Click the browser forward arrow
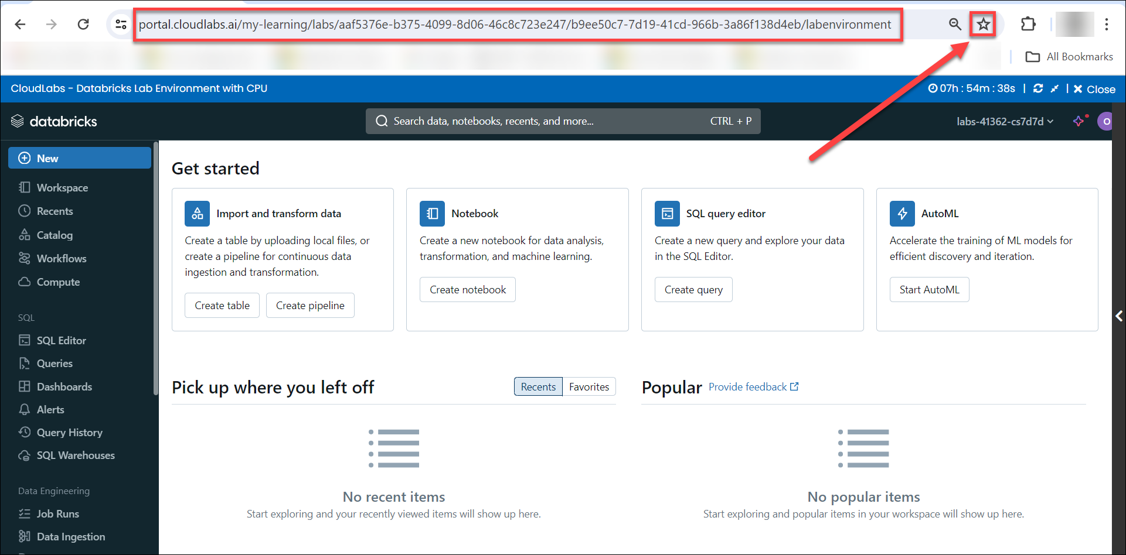 [x=52, y=24]
